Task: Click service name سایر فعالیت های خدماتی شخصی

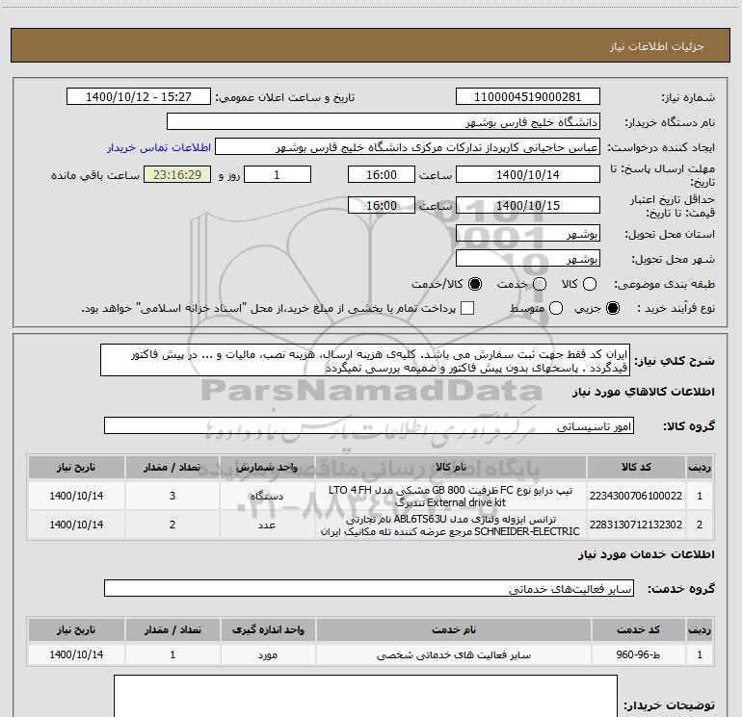Action: tap(453, 654)
